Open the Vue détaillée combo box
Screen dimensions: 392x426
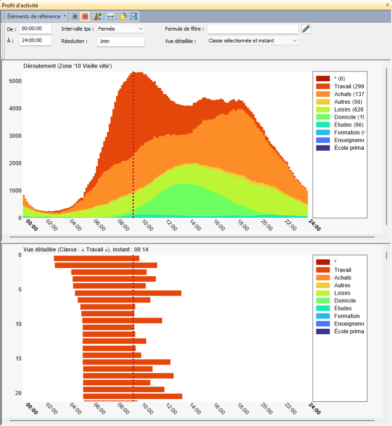click(x=253, y=41)
